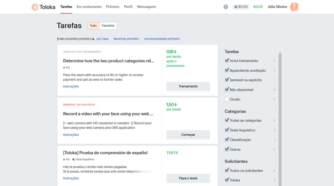This screenshot has height=186, width=334.
Task: Toggle the Teste linguístico category checkbox
Action: 227,130
